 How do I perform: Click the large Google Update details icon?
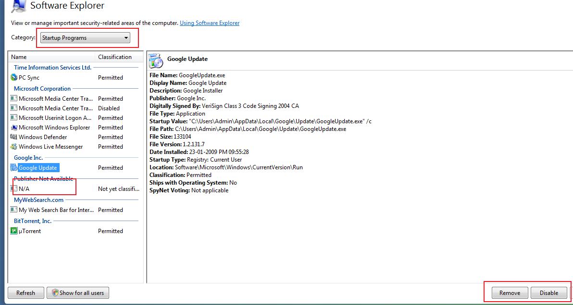pos(156,60)
